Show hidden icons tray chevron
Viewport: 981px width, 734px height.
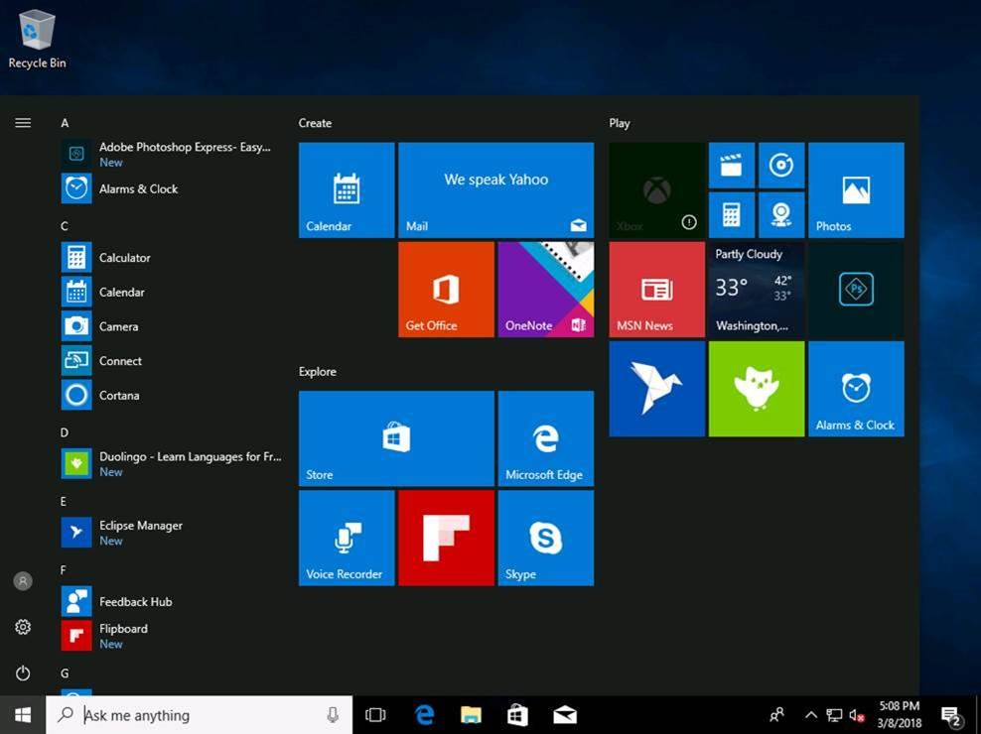coord(810,714)
